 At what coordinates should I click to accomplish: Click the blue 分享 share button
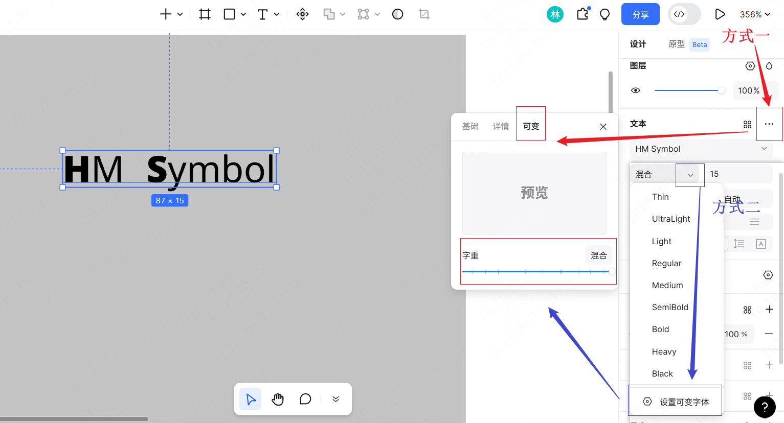pos(640,14)
